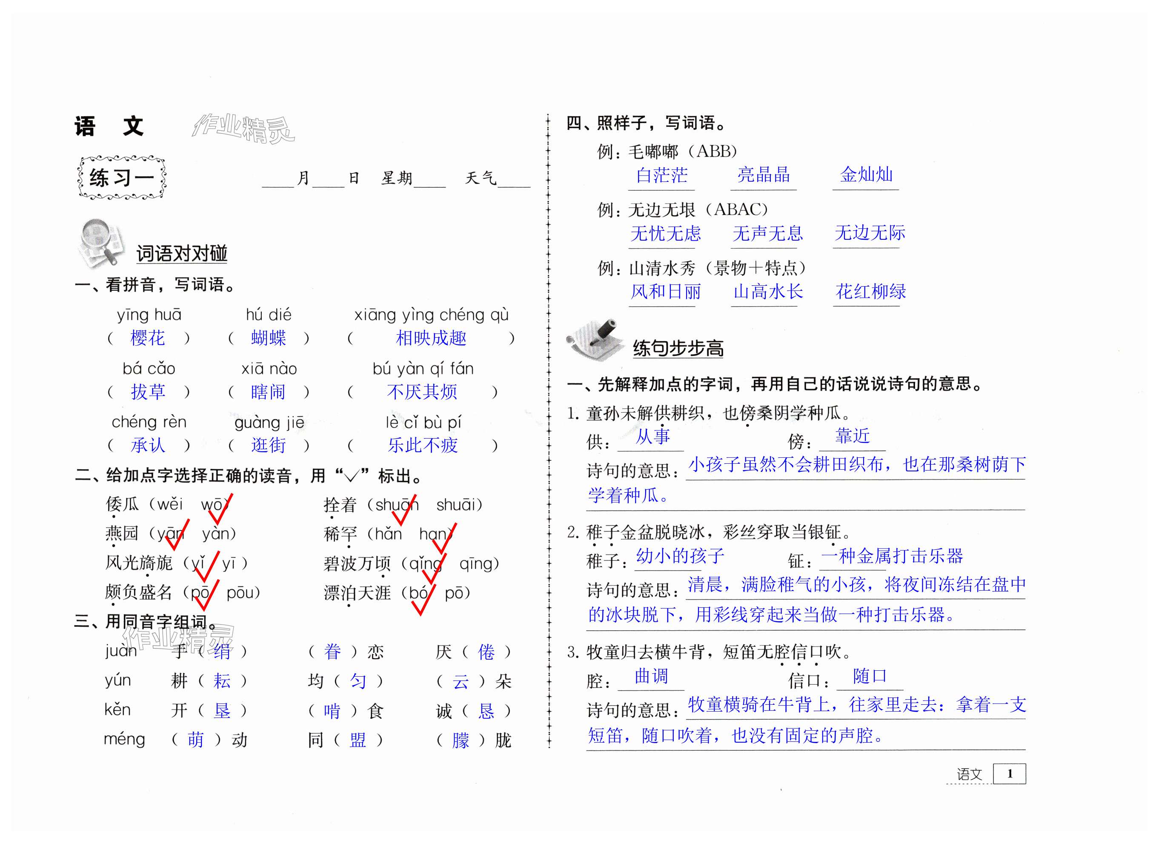The width and height of the screenshot is (1159, 844).
Task: Select answer 倦 in 厌（倦）
Action: [486, 652]
